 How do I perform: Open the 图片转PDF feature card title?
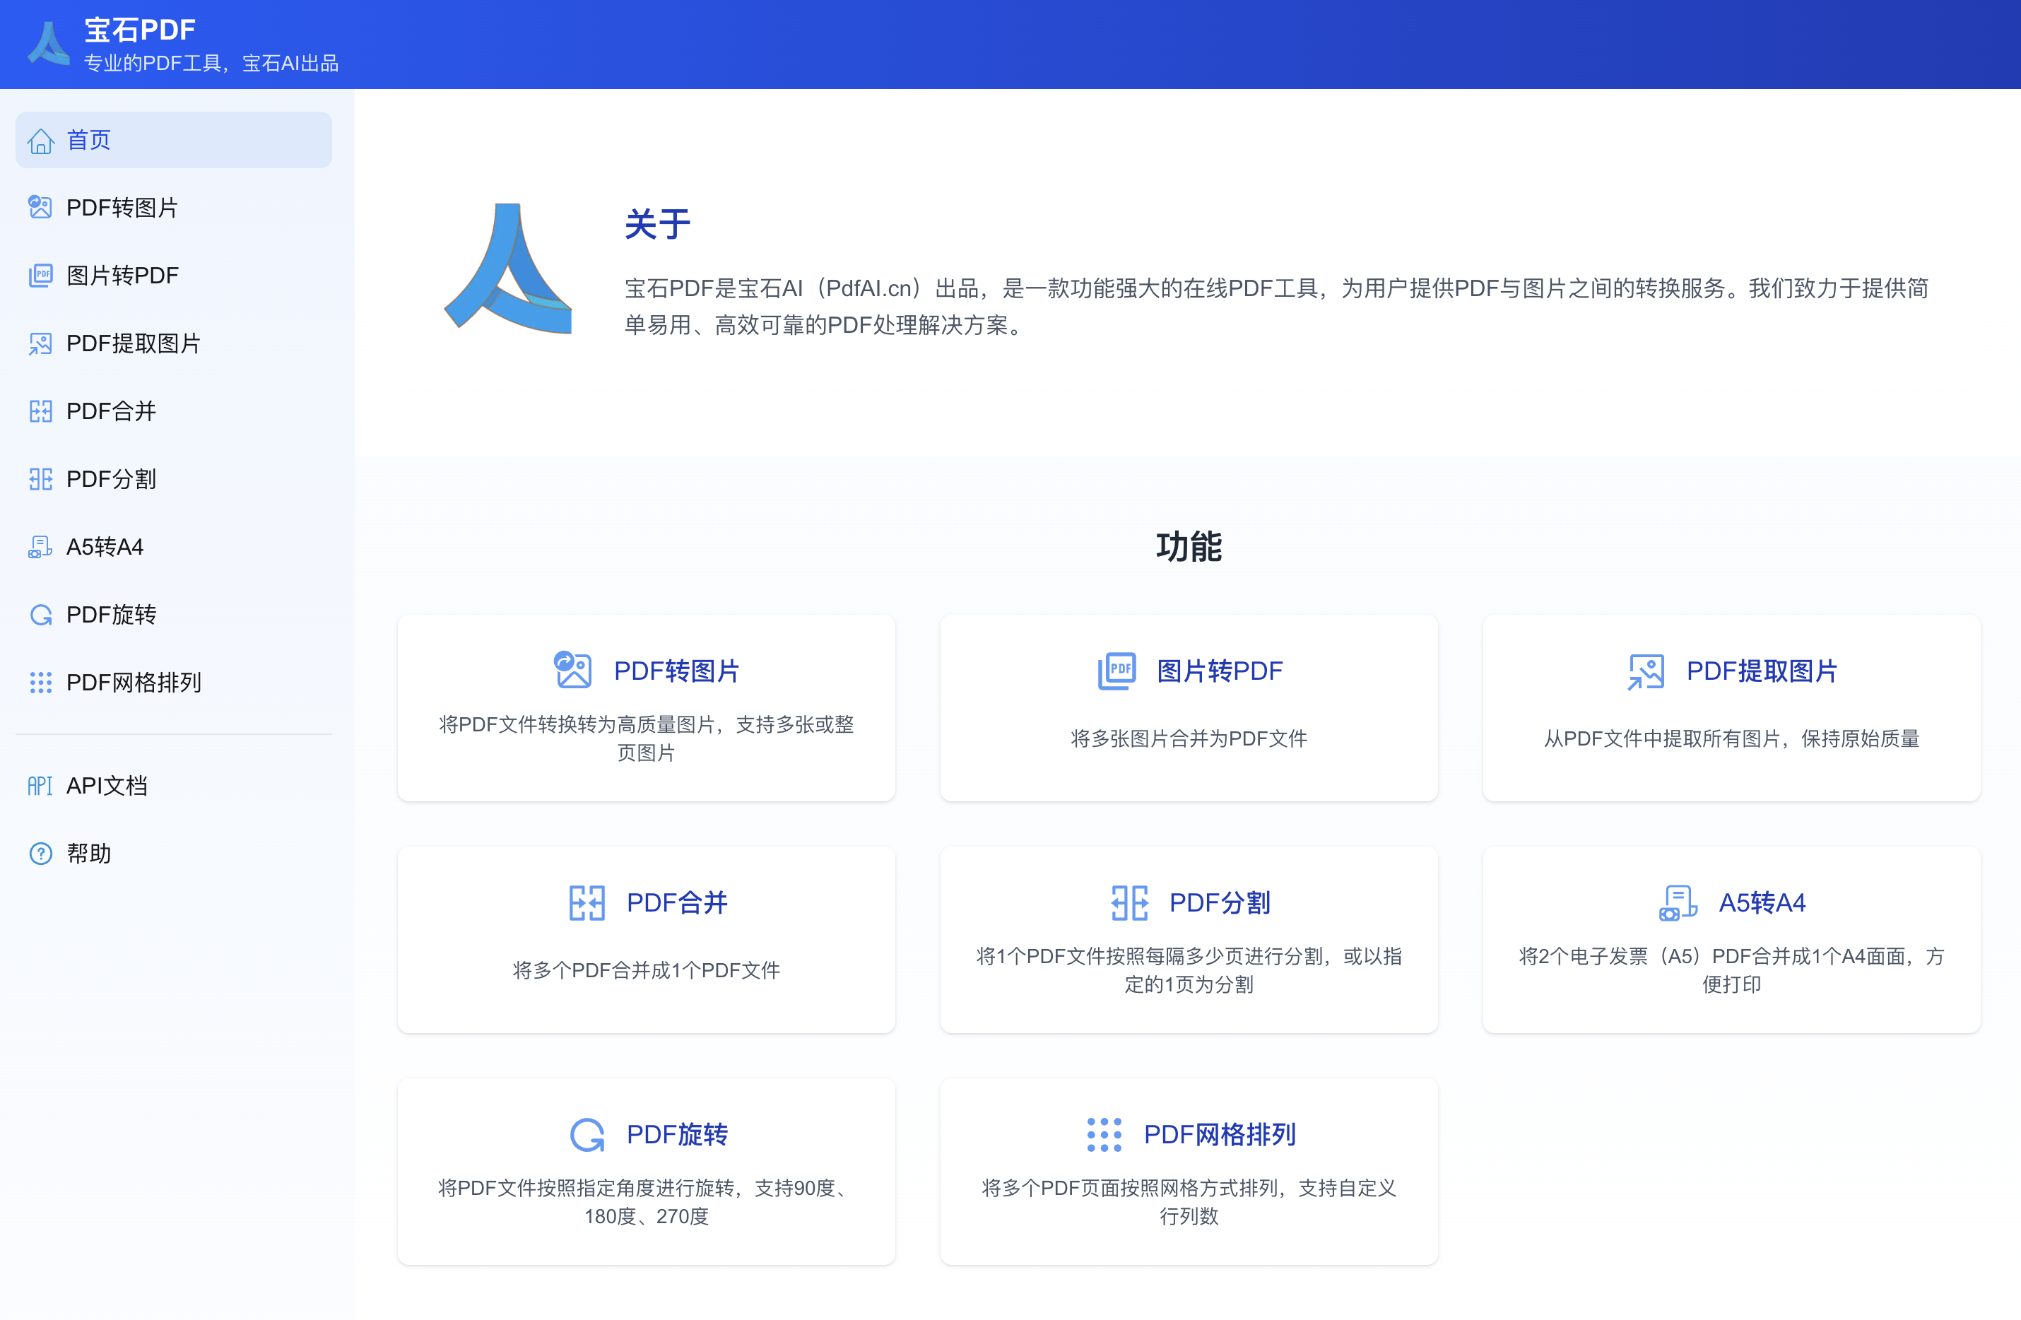coord(1220,671)
